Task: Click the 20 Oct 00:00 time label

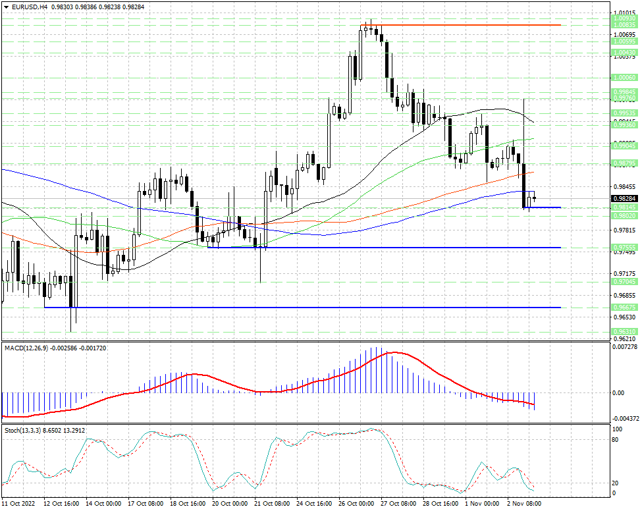Action: tap(230, 504)
